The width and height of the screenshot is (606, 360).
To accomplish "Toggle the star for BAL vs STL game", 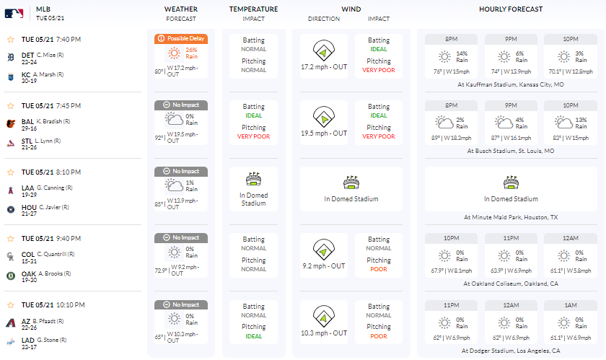I will click(x=10, y=106).
